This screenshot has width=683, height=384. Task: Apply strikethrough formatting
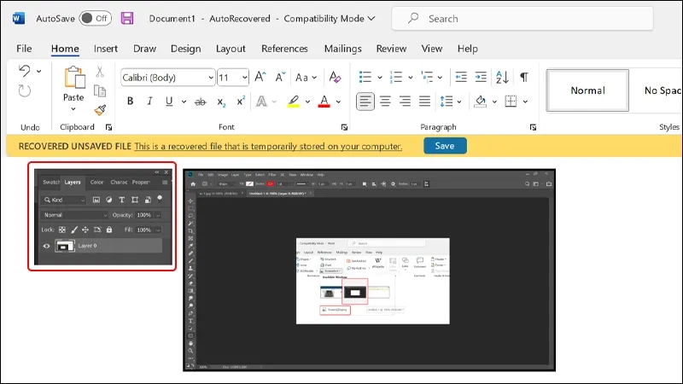tap(200, 102)
